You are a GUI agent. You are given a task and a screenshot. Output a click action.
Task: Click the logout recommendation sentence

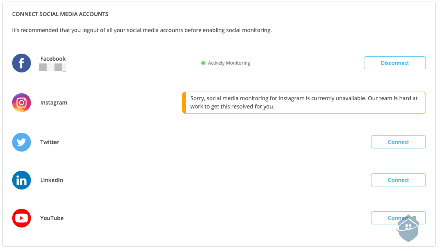point(142,30)
